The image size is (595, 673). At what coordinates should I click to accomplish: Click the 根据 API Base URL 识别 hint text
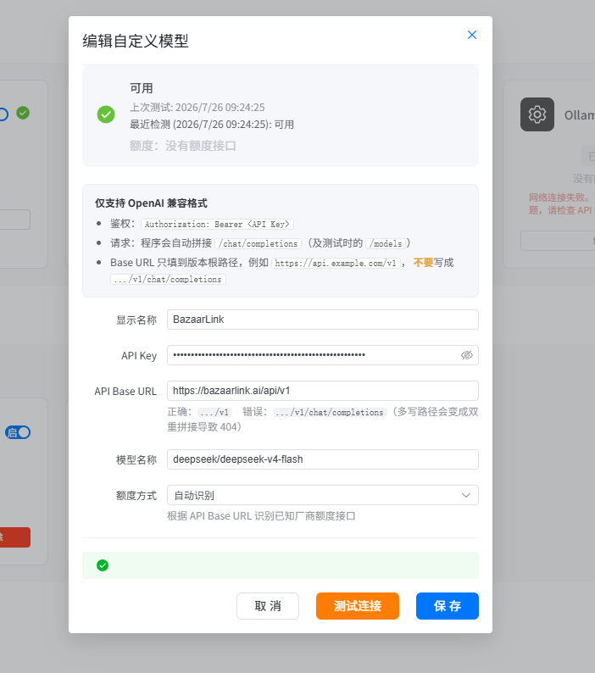[x=261, y=516]
